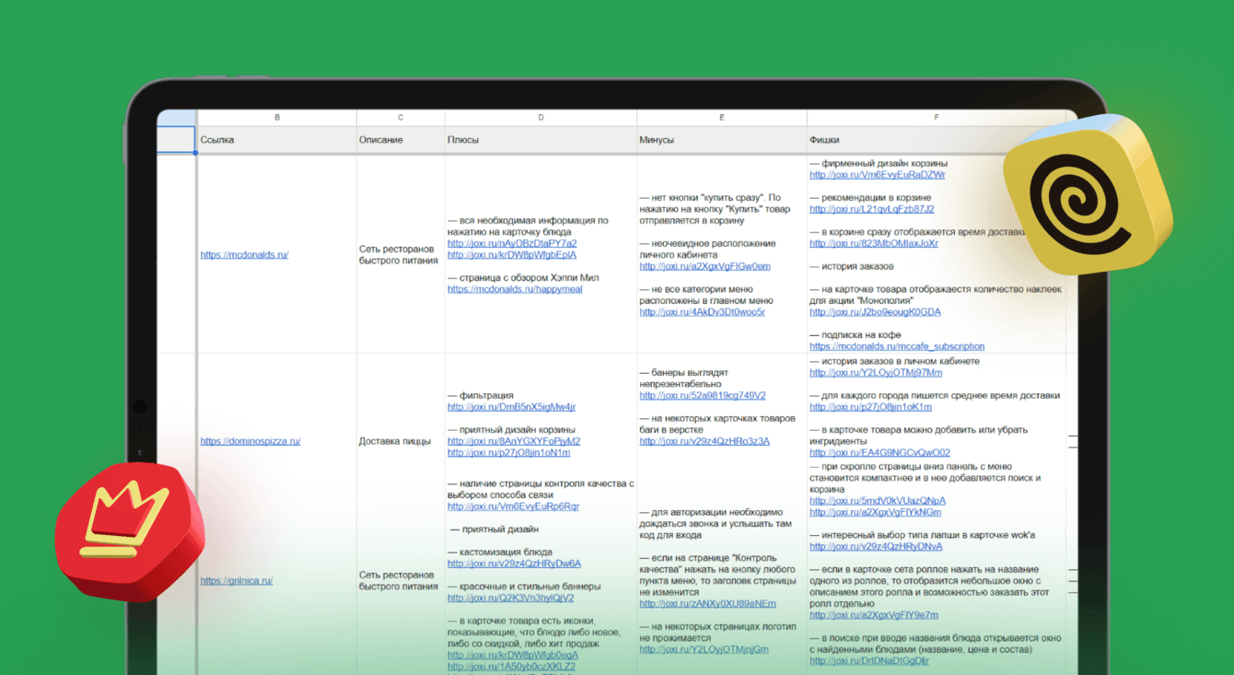1234x675 pixels.
Task: Select the Описание header cell
Action: click(x=401, y=140)
